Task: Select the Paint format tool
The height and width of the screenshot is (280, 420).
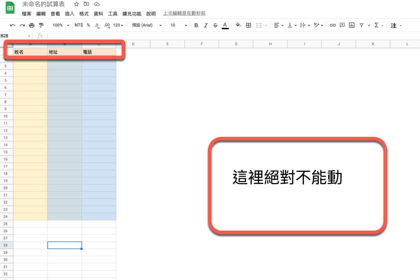Action: 41,25
